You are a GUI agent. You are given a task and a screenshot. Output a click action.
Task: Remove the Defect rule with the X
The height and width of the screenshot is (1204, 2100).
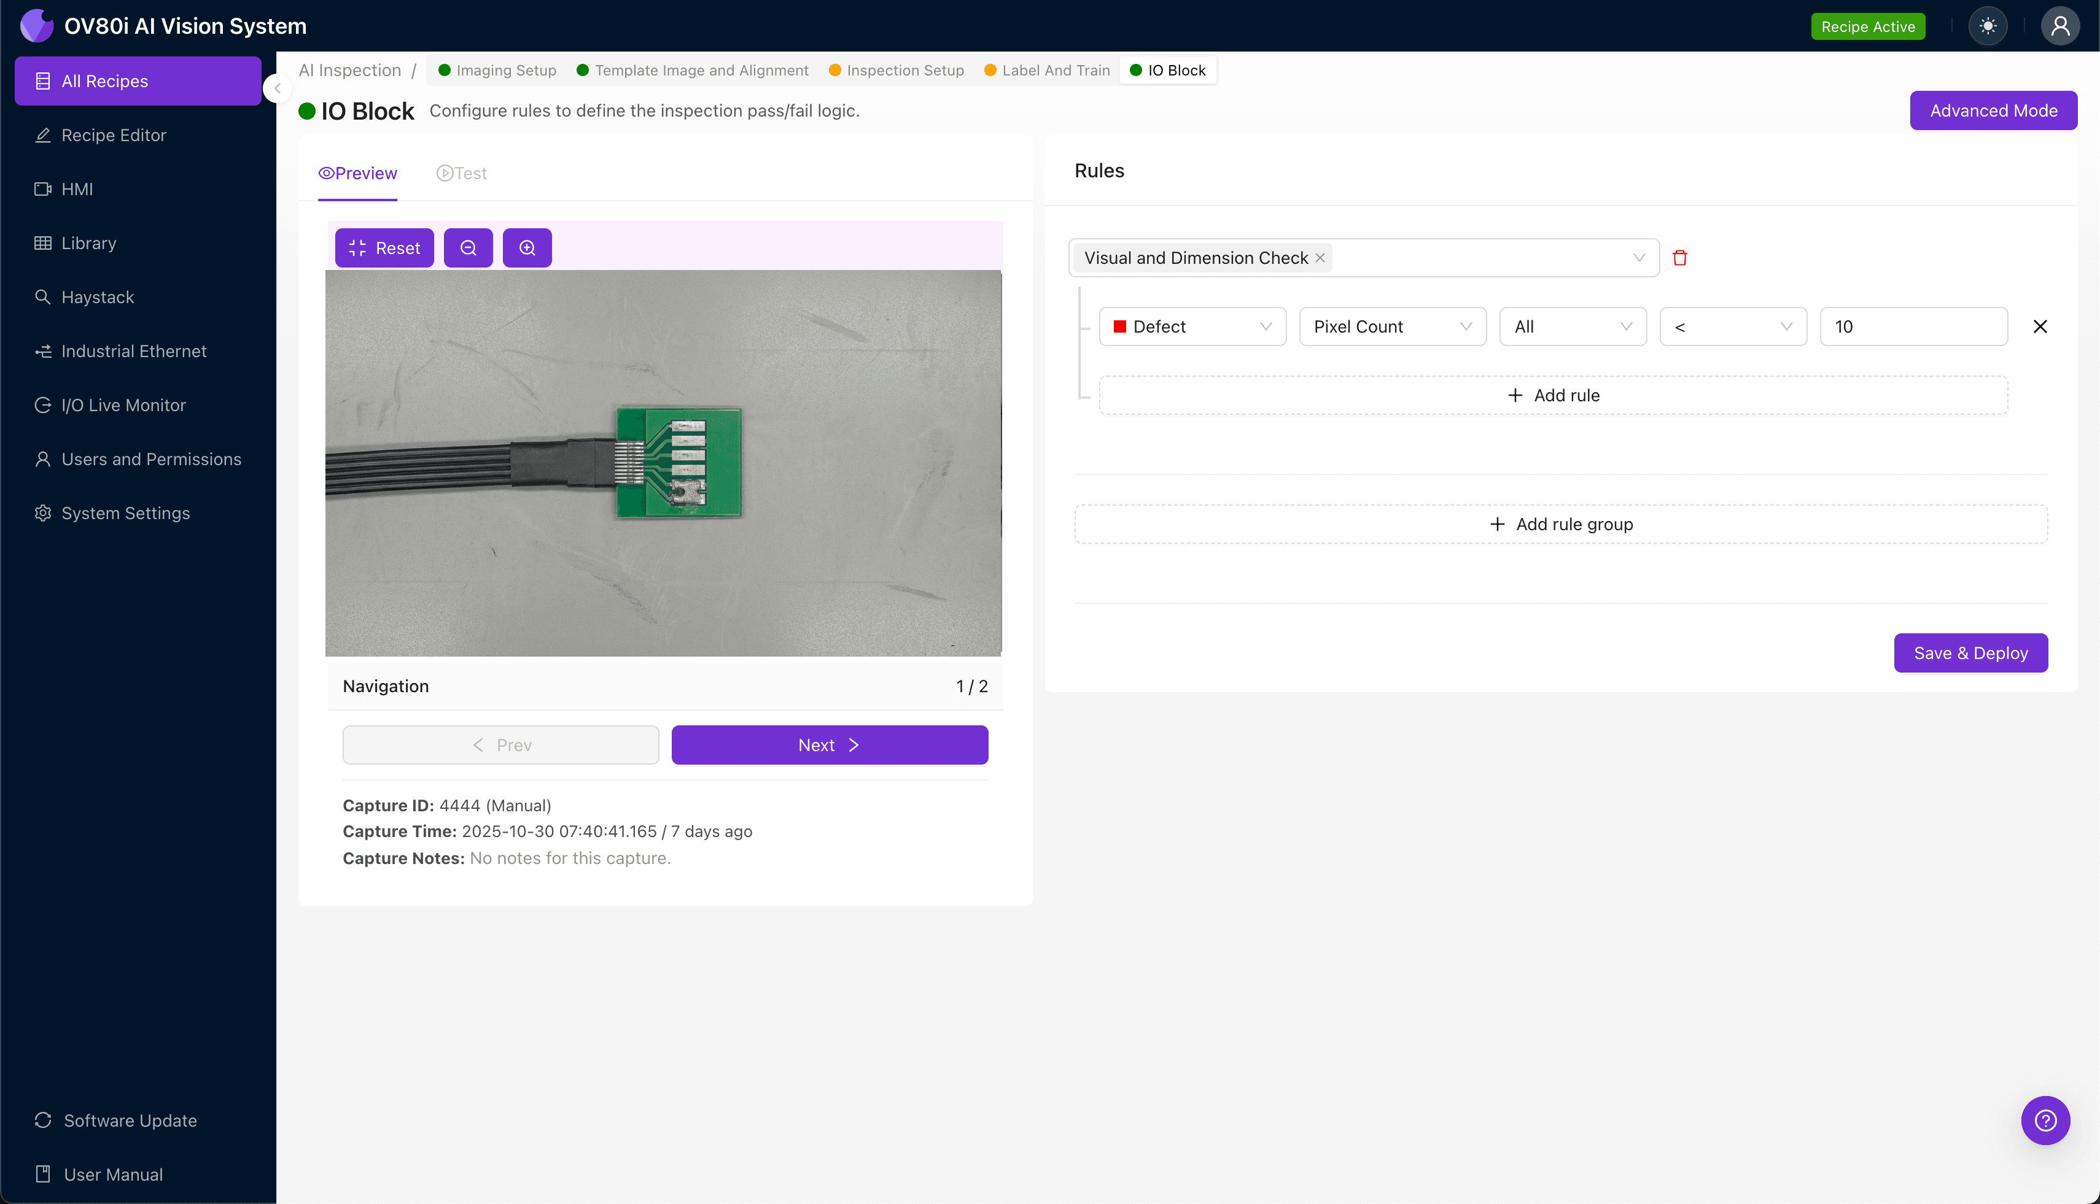(2039, 326)
